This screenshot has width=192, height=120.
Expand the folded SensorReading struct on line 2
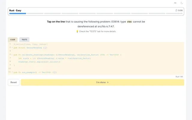click(12, 47)
